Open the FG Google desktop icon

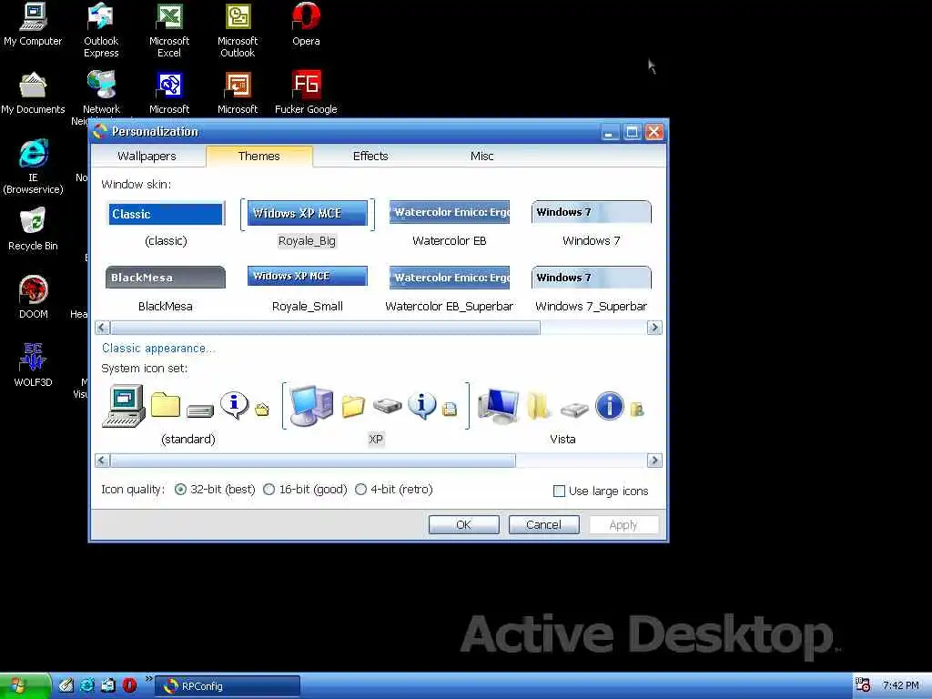point(306,94)
